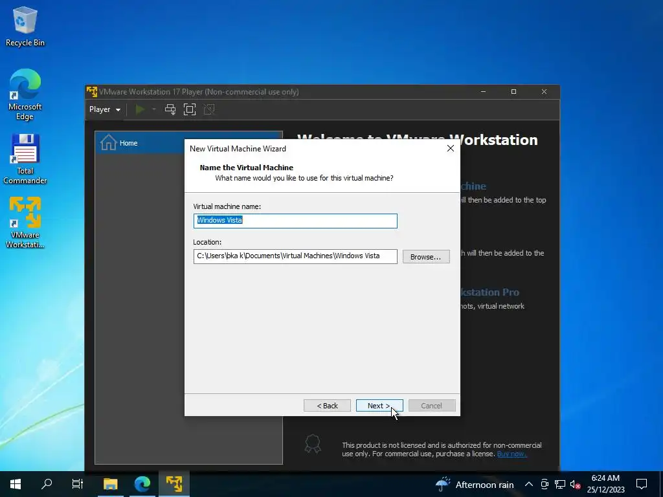Screen dimensions: 663x497
Task: Click the Next > button
Action: (379, 406)
